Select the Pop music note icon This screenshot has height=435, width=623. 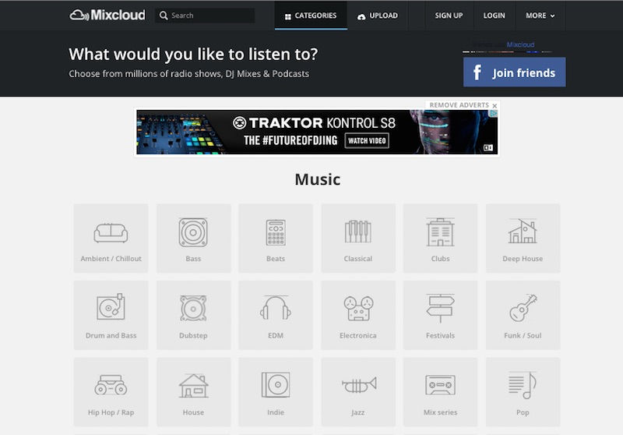[x=523, y=385]
